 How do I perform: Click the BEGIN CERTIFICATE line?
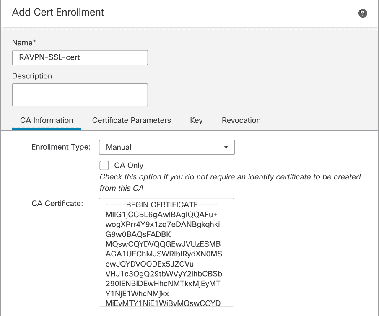(162, 205)
